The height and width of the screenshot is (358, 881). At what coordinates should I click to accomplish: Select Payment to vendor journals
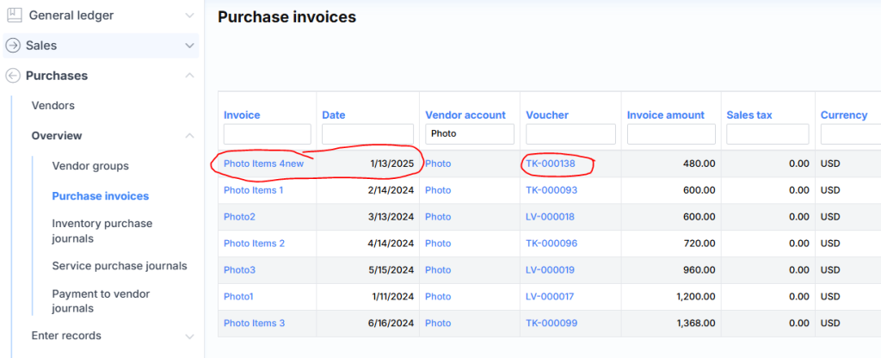(101, 301)
